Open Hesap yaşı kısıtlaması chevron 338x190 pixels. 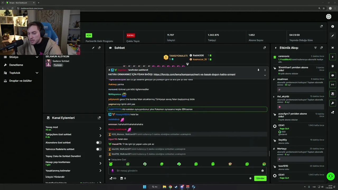100,163
